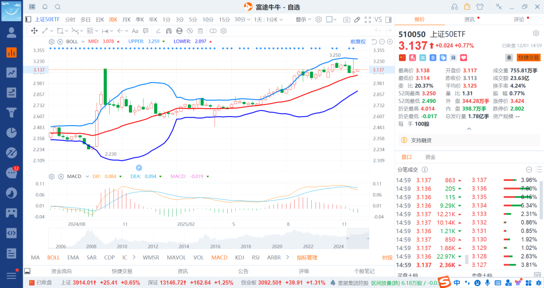This screenshot has height=288, width=544.
Task: Expand more indicators arrow after ARBR
Action: tap(288, 257)
